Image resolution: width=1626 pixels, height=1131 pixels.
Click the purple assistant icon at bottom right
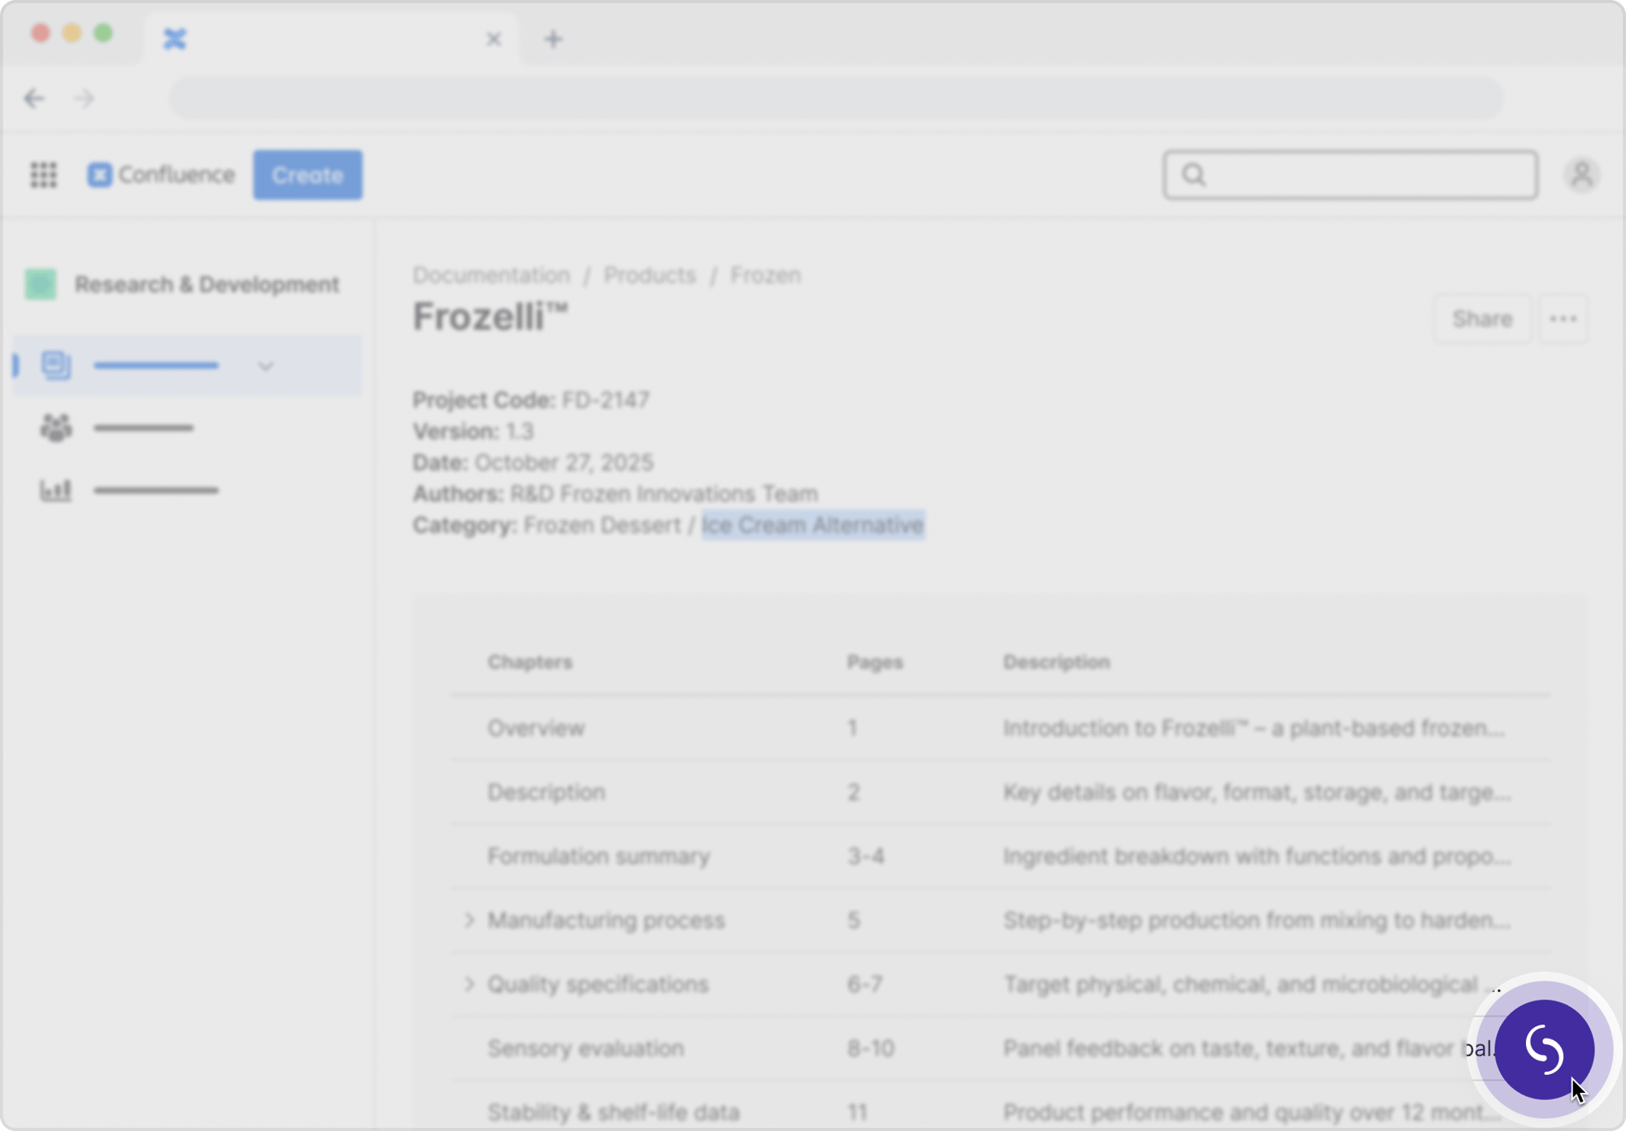[x=1543, y=1050]
